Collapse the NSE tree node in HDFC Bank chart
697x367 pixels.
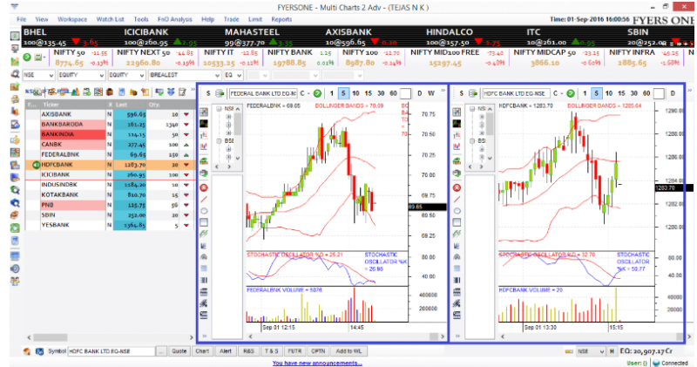(472, 109)
